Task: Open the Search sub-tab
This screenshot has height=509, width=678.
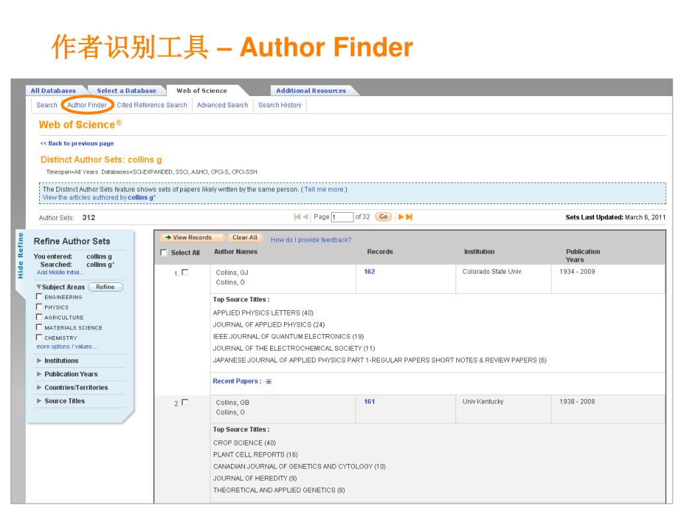Action: 47,105
